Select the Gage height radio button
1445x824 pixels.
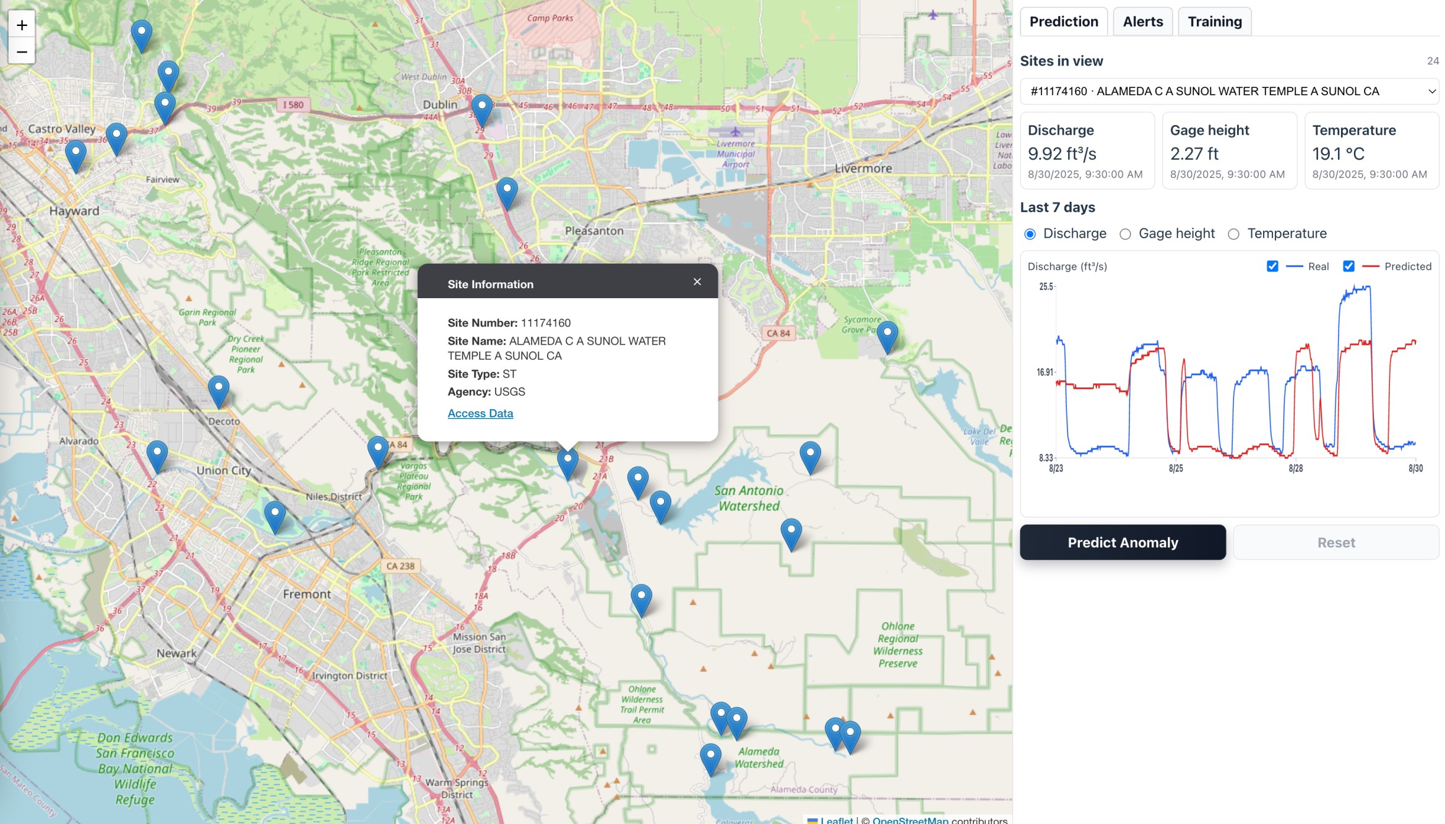coord(1125,234)
